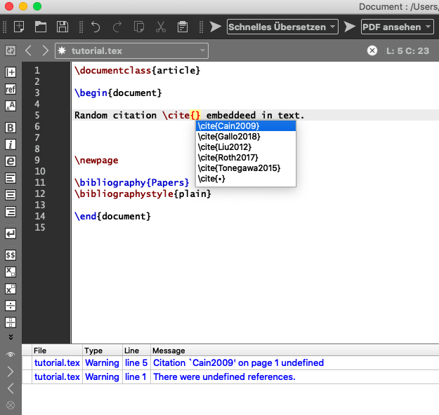The width and height of the screenshot is (439, 415).
Task: Place cursor inside the \cite{} braces
Action: 195,115
